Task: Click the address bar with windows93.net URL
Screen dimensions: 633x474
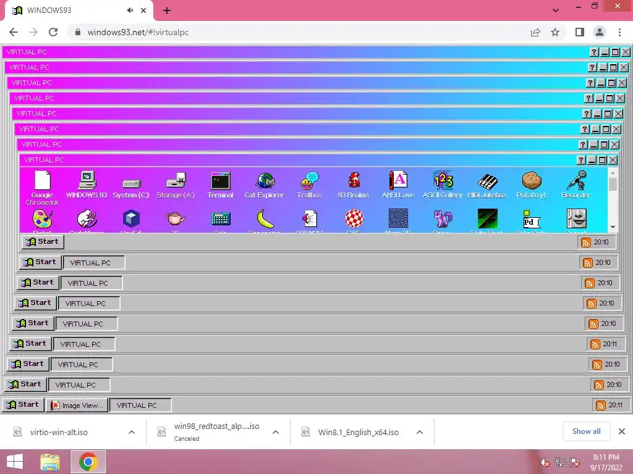Action: (299, 32)
